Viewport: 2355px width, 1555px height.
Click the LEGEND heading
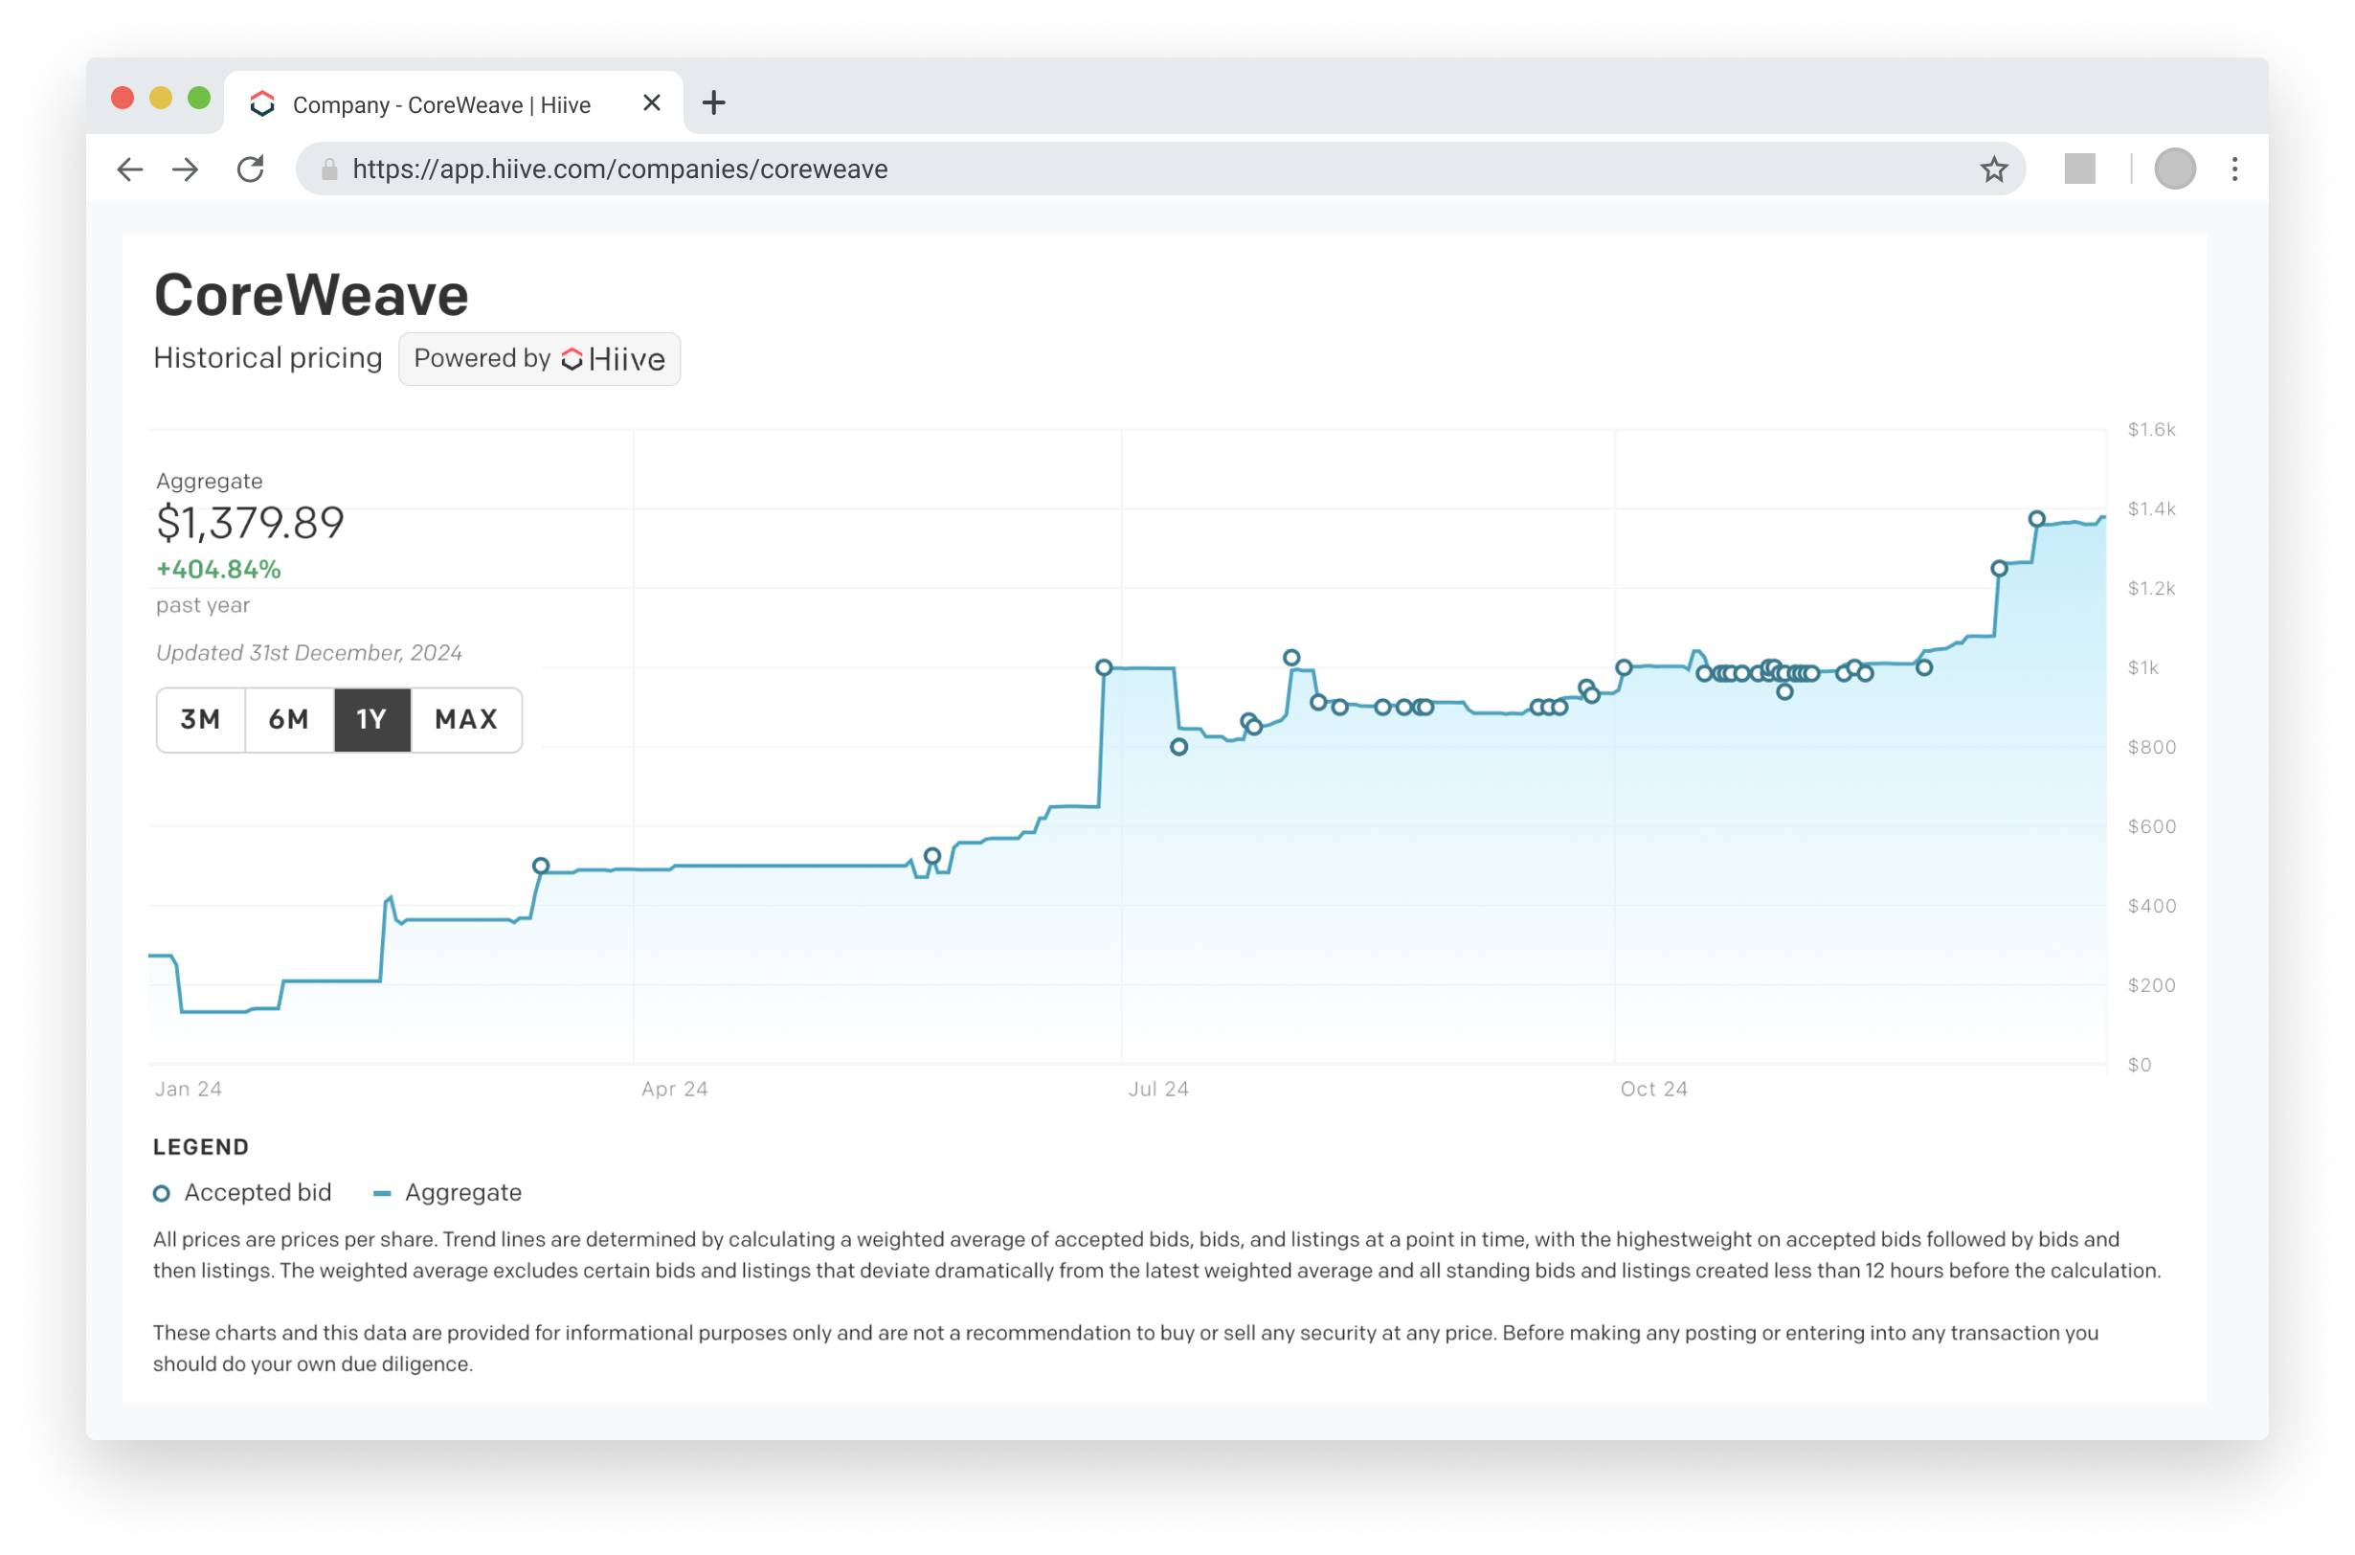201,1147
